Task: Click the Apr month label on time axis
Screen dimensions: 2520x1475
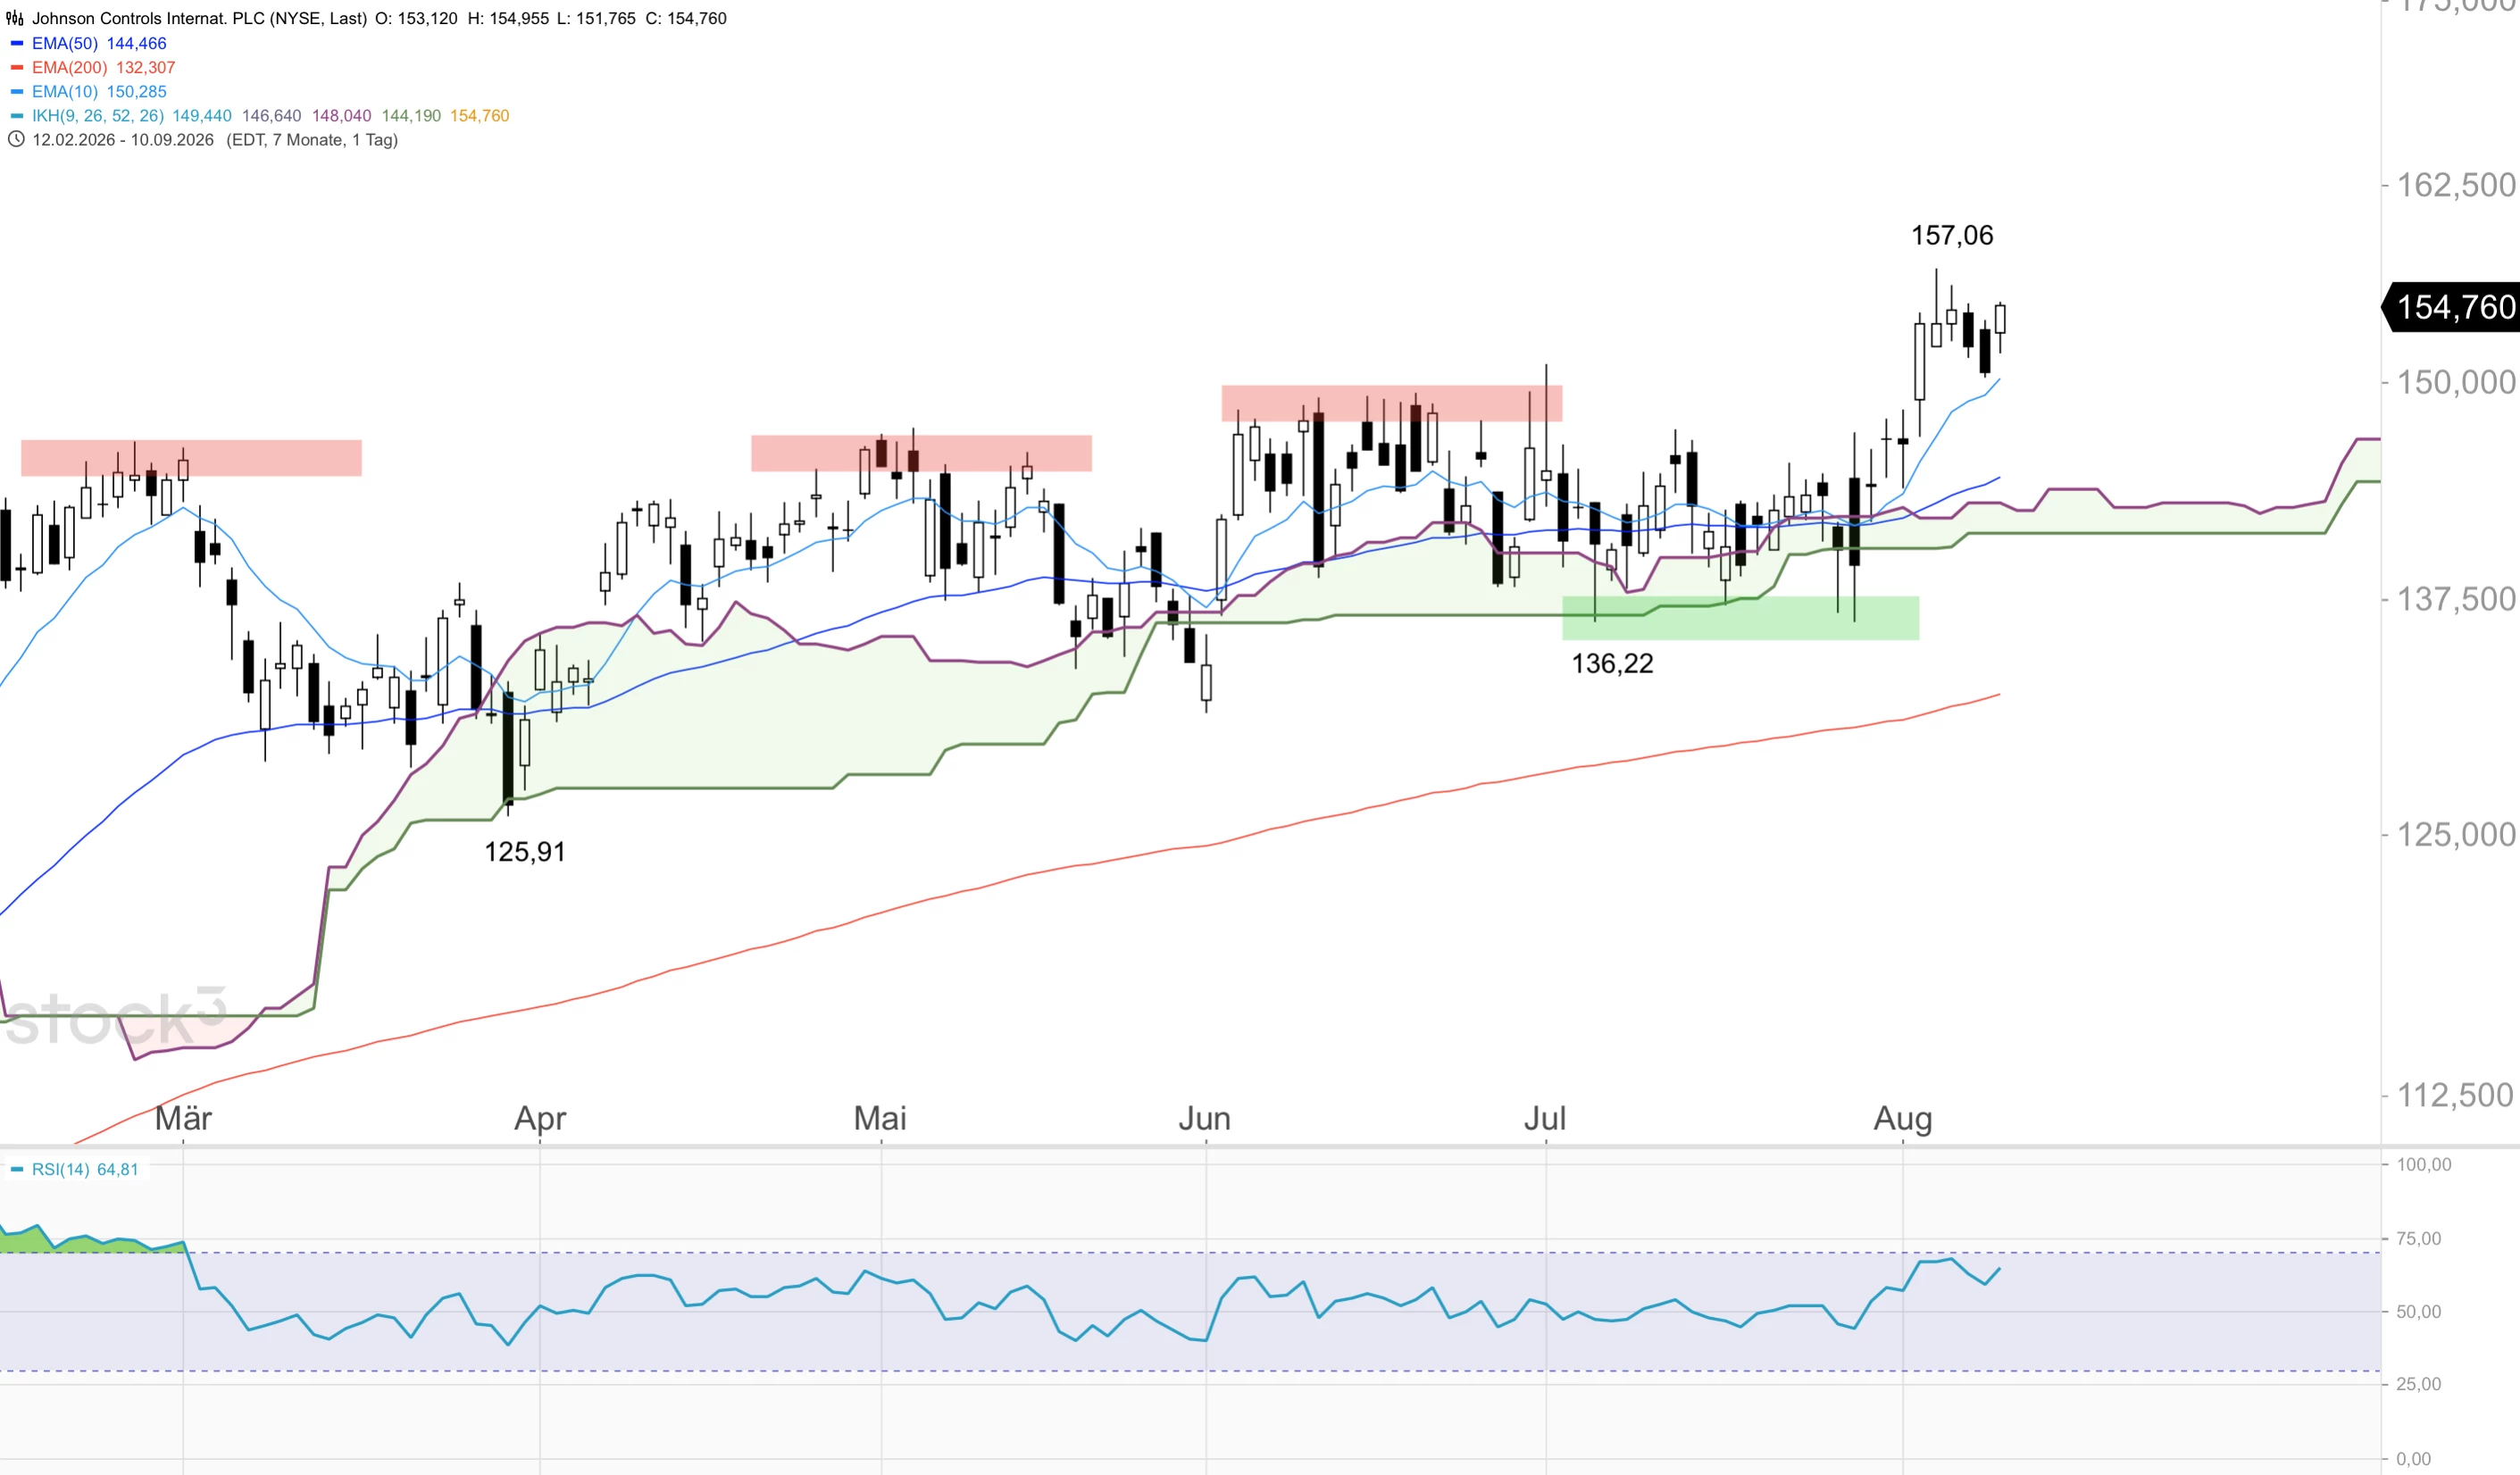Action: click(x=540, y=1118)
